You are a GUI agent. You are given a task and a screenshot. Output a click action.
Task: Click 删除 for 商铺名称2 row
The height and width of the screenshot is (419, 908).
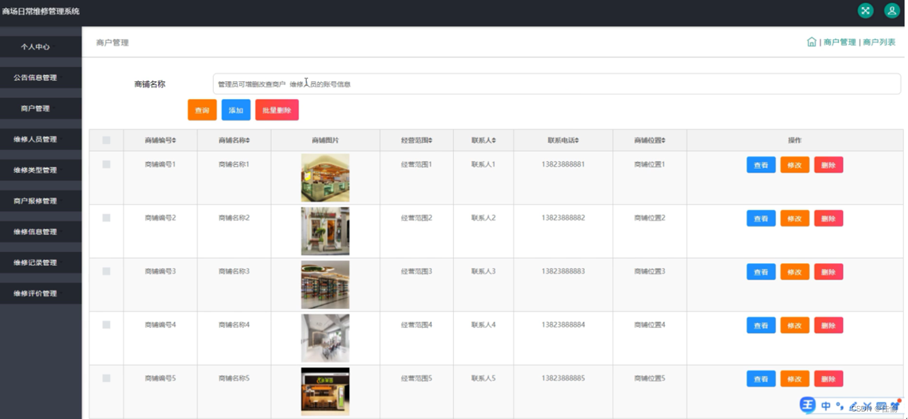pyautogui.click(x=828, y=219)
